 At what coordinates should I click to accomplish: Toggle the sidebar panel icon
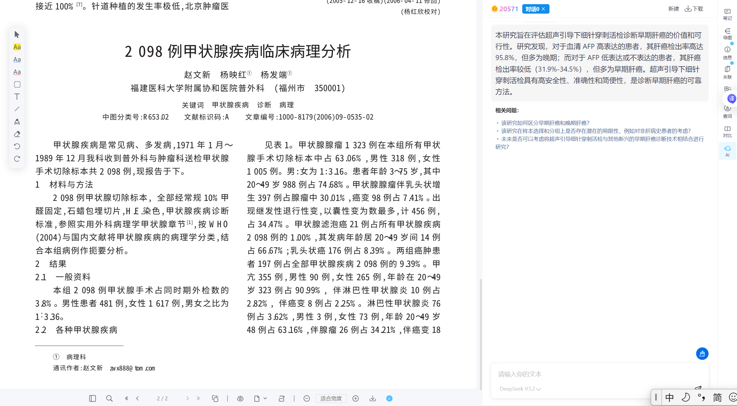click(92, 399)
